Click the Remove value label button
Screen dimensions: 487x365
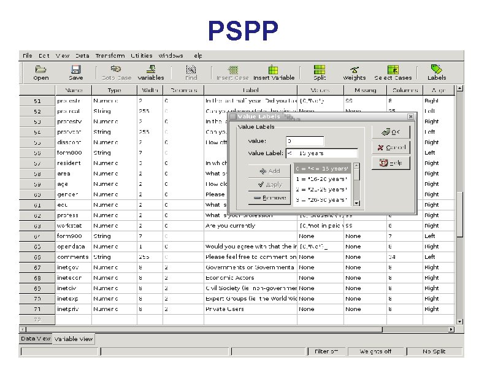point(269,198)
